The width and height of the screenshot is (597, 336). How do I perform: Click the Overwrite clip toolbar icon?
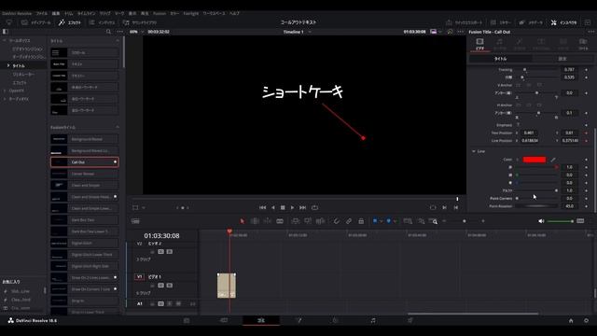pos(308,221)
